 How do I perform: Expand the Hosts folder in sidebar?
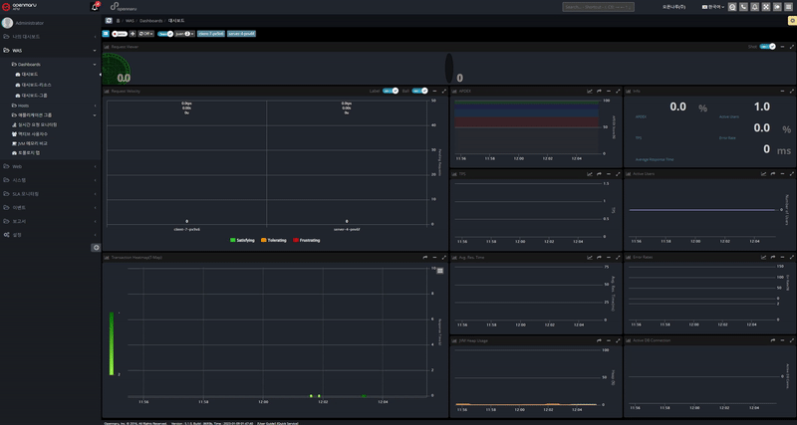(x=24, y=105)
